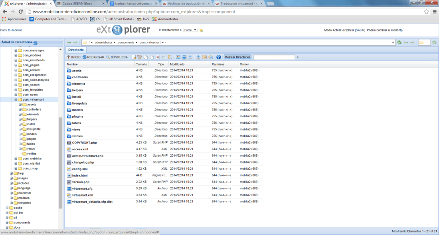Viewport: 439px width, 235px height.
Task: Toggle the Mostrar Directorios button
Action: click(x=237, y=57)
